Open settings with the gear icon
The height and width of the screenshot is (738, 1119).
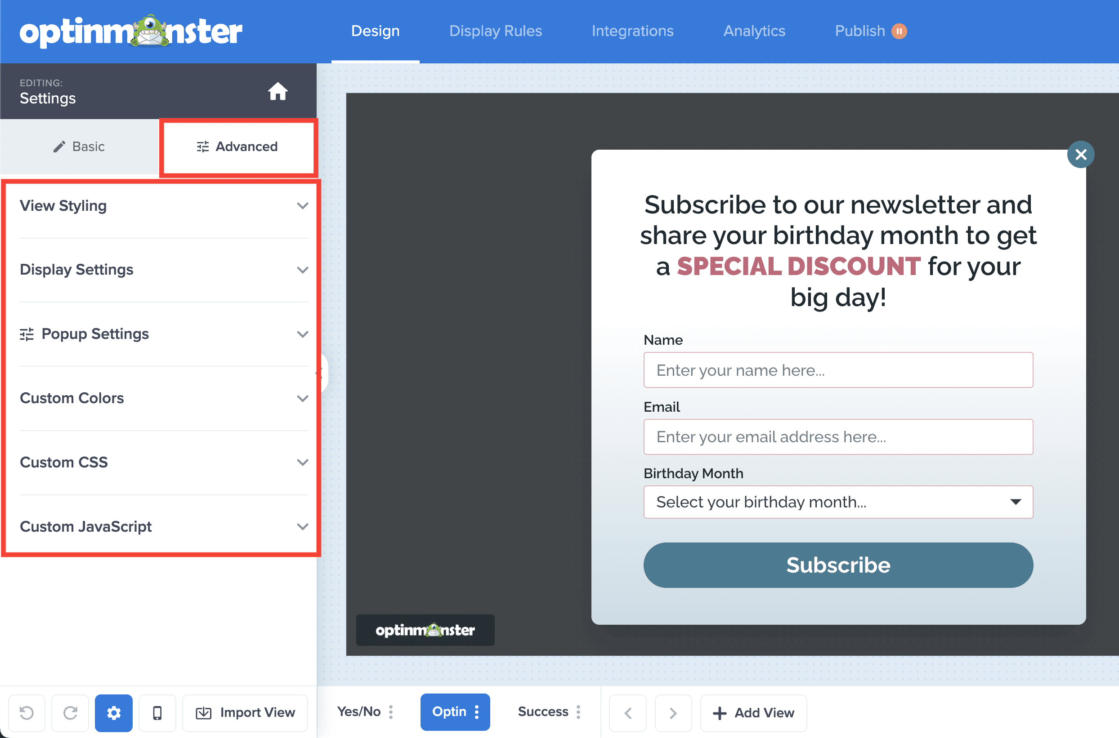pyautogui.click(x=113, y=712)
